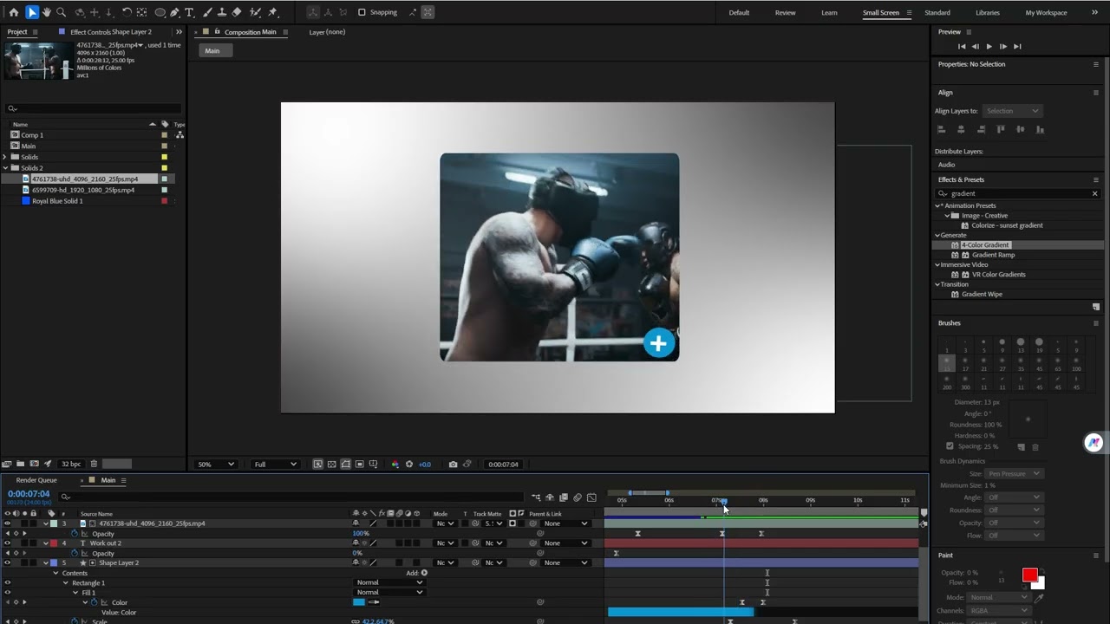1110x624 pixels.
Task: Open the magnification 50% dropdown
Action: 215,465
